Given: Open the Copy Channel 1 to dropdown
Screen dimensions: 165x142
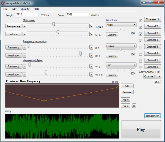Looking at the screenshot, I should (152, 76).
